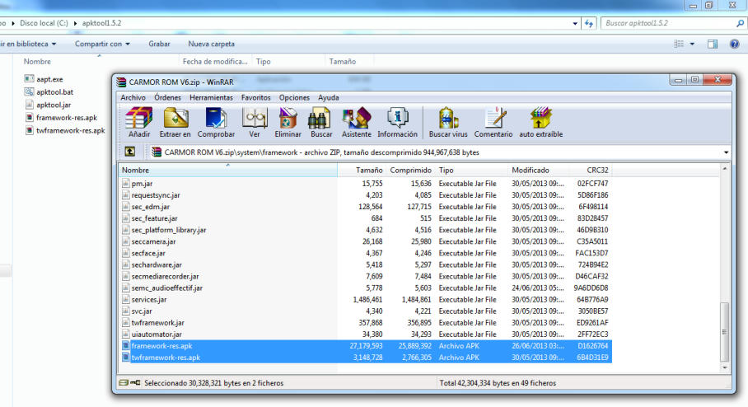748x407 pixels.
Task: Open the Organizar en biblioteca dropdown
Action: [29, 44]
